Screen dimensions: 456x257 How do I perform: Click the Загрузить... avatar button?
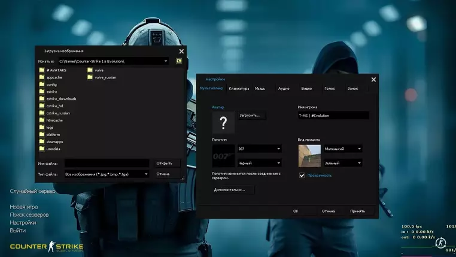pos(252,116)
